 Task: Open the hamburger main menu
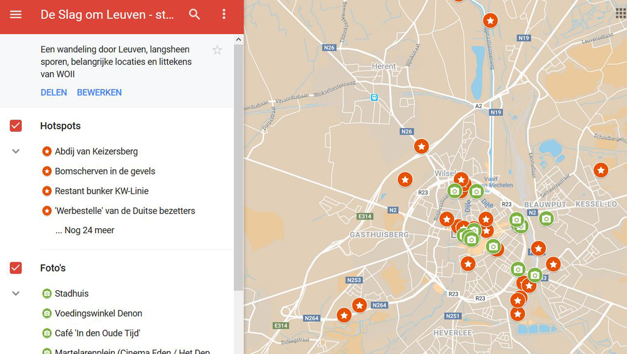(16, 15)
